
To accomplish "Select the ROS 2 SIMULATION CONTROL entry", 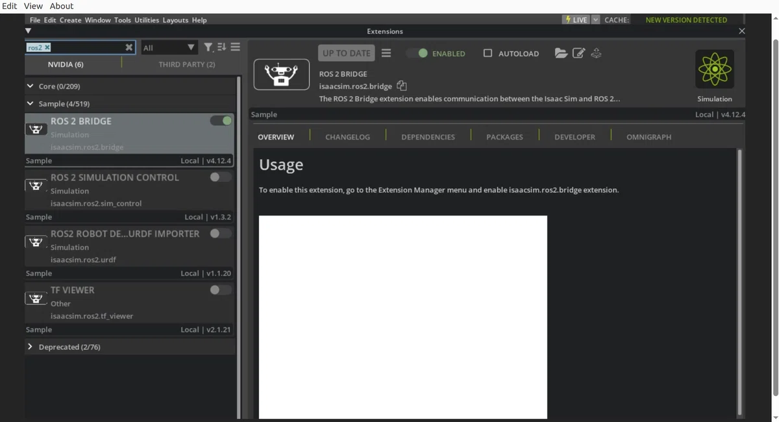I will tap(115, 177).
